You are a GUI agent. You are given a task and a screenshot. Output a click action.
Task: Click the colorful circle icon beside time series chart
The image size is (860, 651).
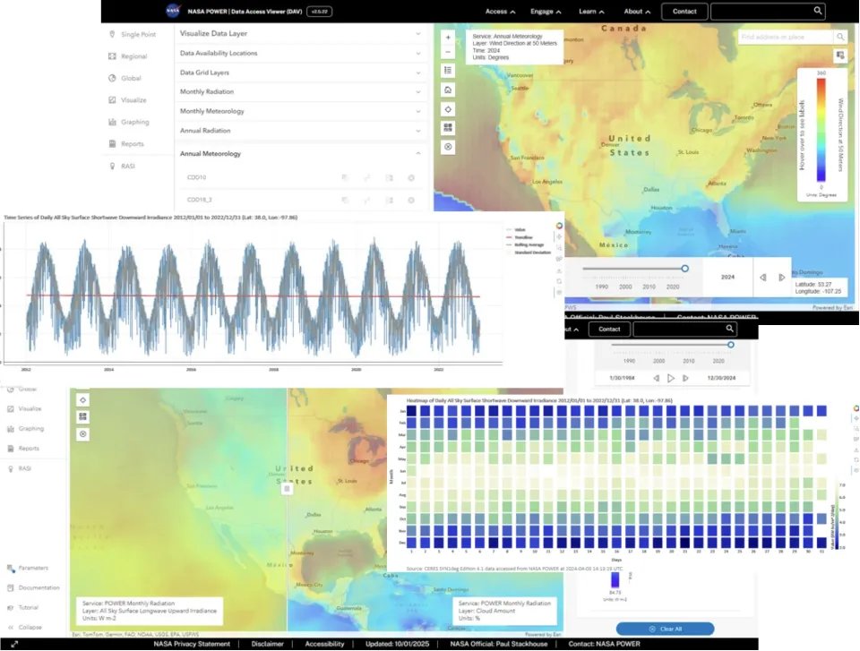tap(559, 226)
